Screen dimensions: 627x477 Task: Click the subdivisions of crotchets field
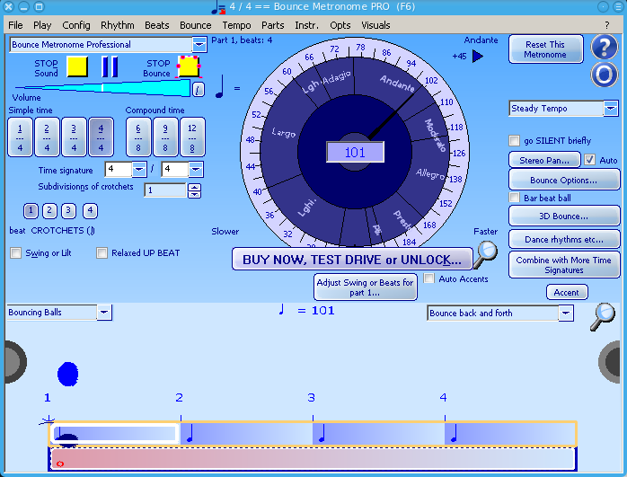(165, 190)
